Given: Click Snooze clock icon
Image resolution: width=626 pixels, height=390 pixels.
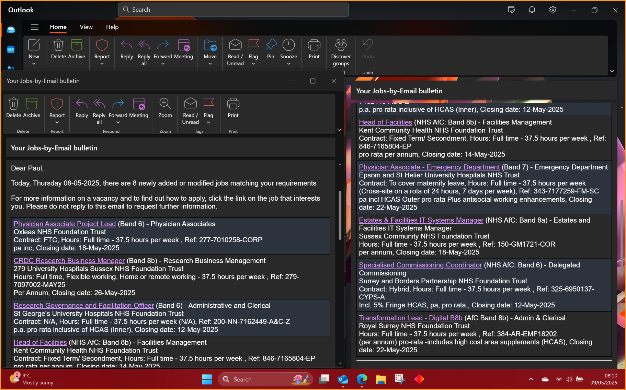Looking at the screenshot, I should click(x=288, y=45).
